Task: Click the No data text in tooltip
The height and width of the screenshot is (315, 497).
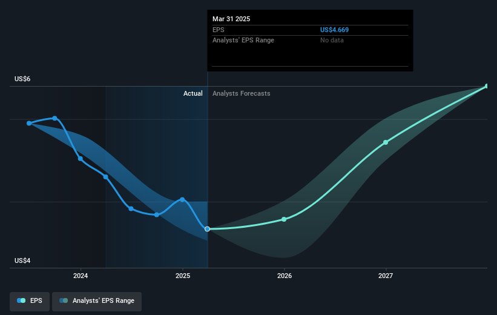Action: 332,40
